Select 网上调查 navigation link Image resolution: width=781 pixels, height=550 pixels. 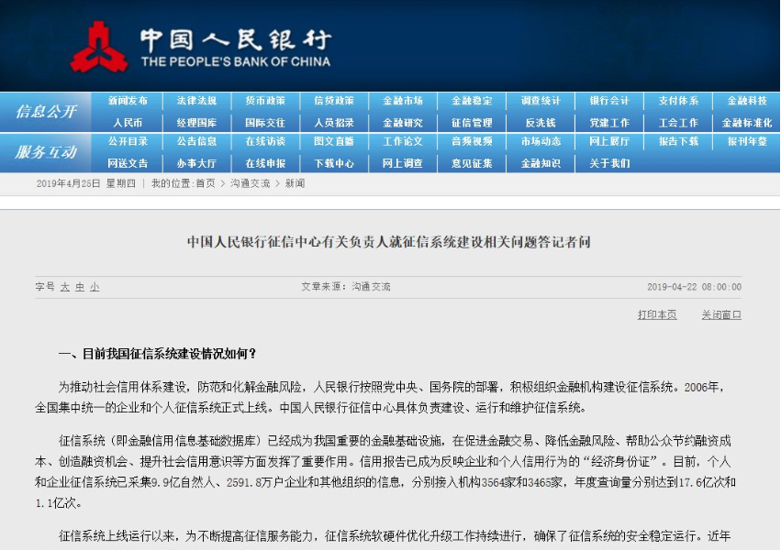point(403,163)
